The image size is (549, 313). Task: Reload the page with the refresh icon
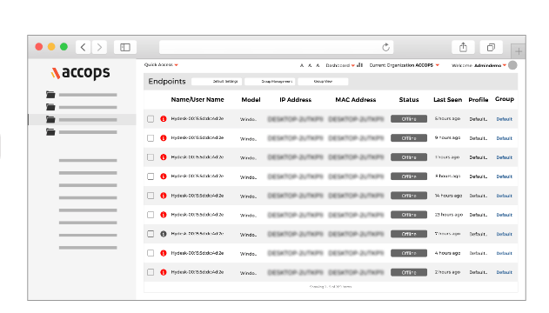click(x=385, y=47)
